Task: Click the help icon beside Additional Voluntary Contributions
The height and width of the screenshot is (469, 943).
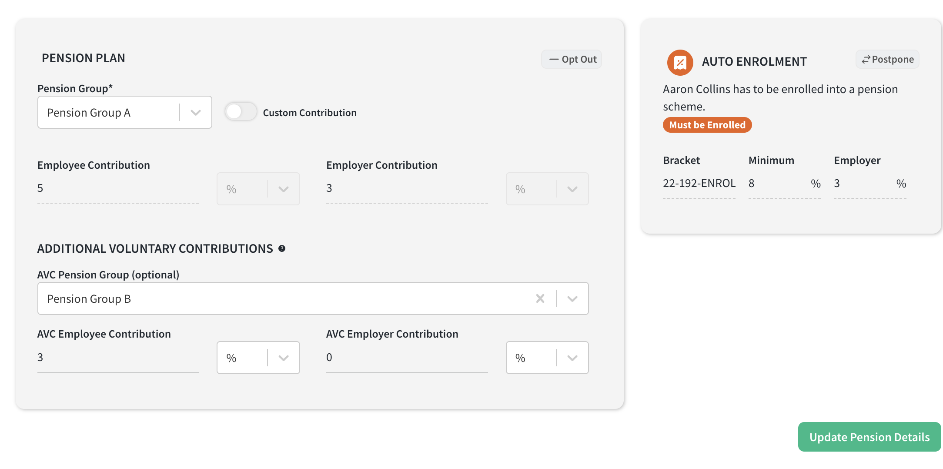Action: pos(282,248)
